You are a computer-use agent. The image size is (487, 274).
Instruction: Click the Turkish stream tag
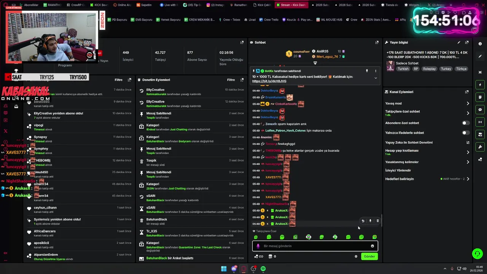coord(403,69)
